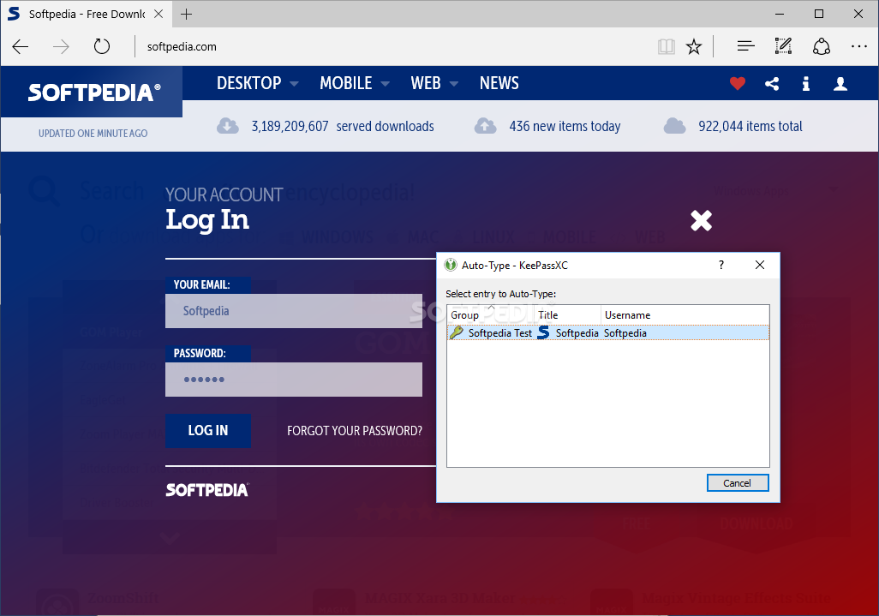Click the Softpedia S icon in entry row
879x616 pixels.
(543, 332)
